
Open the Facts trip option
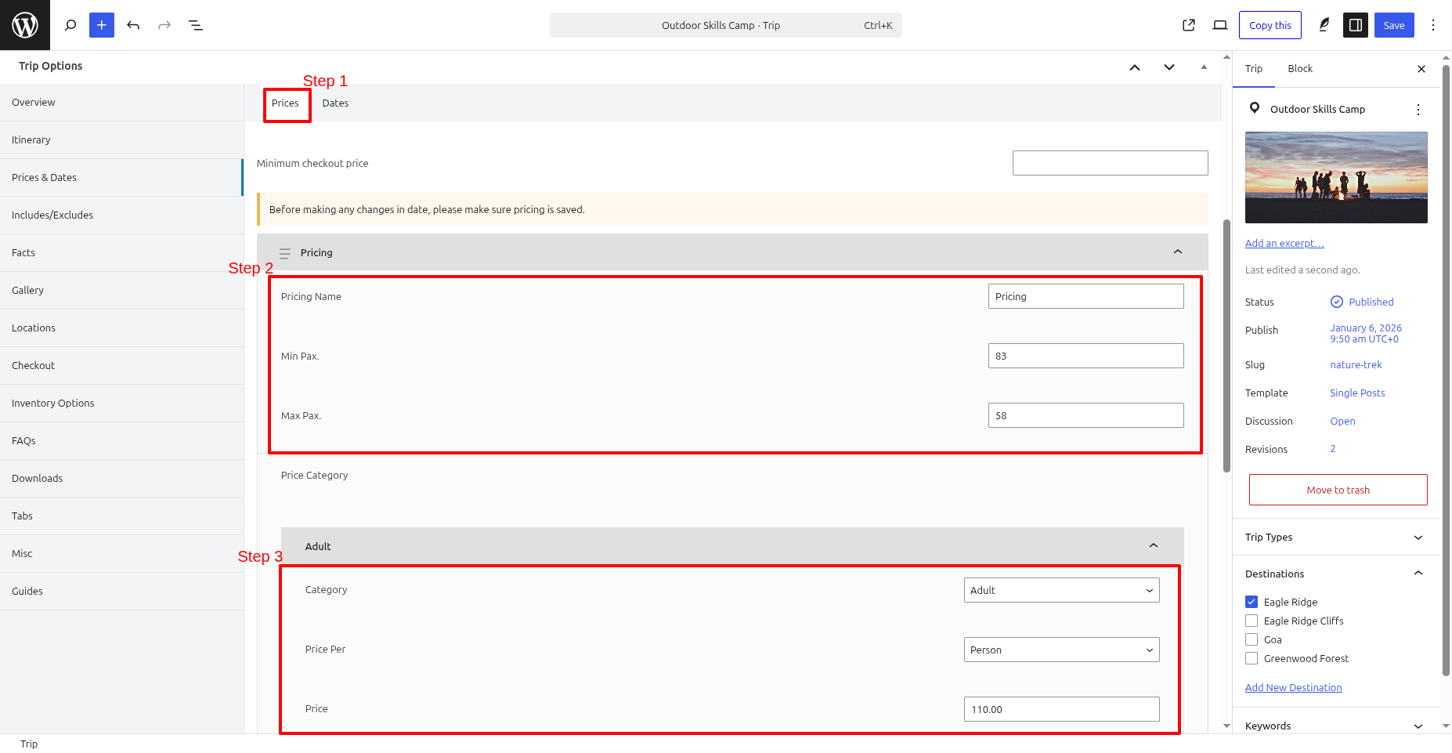tap(121, 253)
